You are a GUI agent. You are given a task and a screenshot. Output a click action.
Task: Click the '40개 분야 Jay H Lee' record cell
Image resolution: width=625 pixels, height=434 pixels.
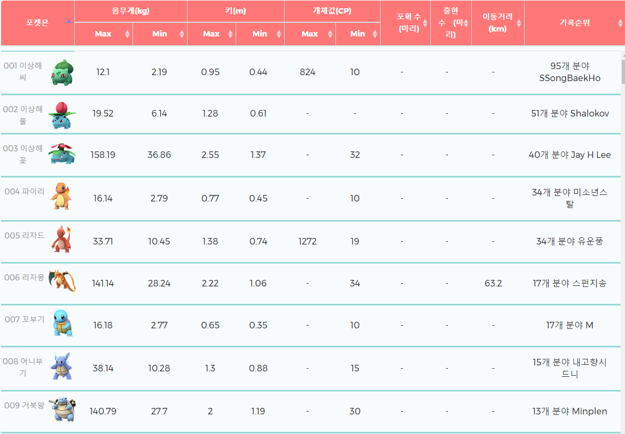pos(569,155)
